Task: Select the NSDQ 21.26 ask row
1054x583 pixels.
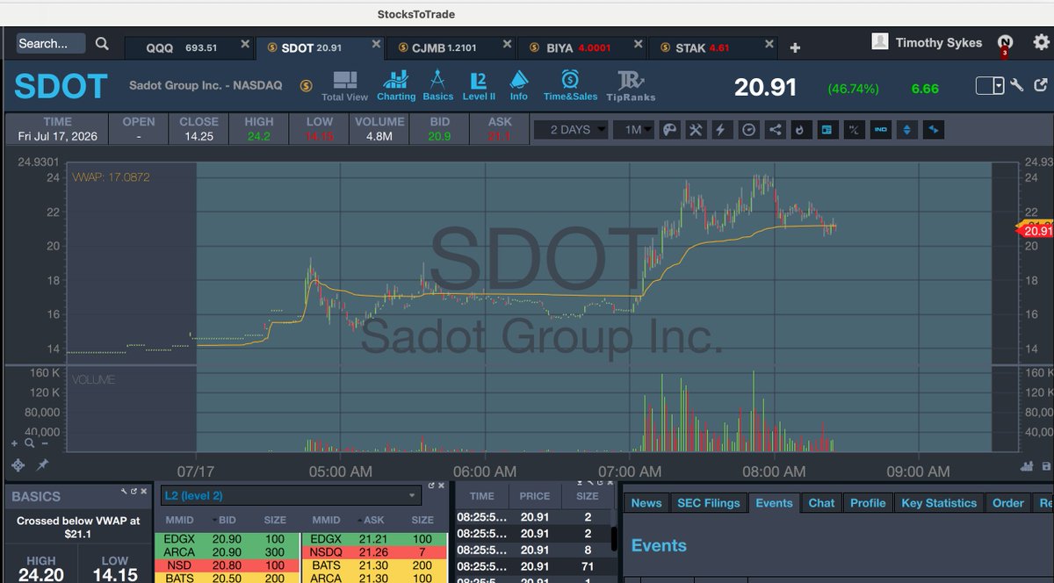Action: 372,551
